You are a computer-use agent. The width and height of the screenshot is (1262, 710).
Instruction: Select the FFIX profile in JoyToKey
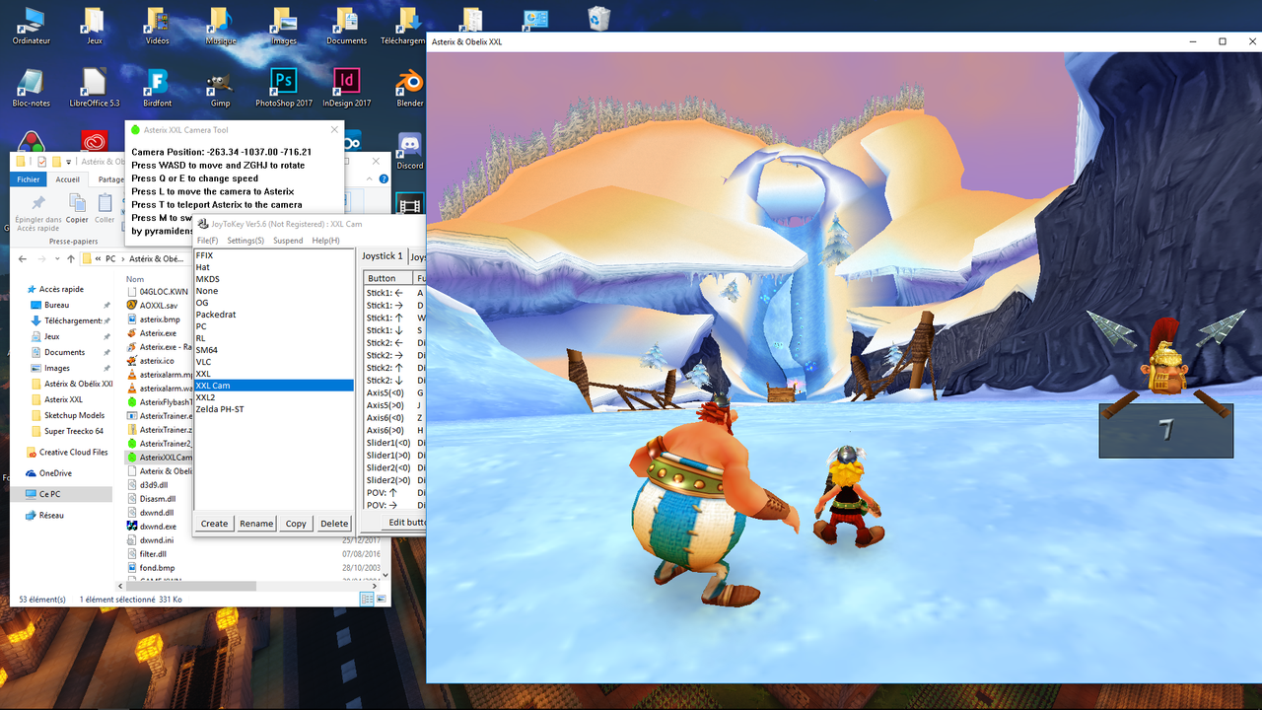tap(273, 255)
